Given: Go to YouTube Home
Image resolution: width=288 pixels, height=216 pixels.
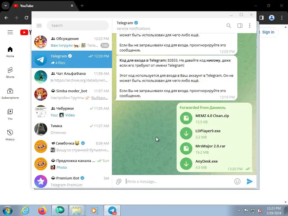Looking at the screenshot, I should [10, 52].
